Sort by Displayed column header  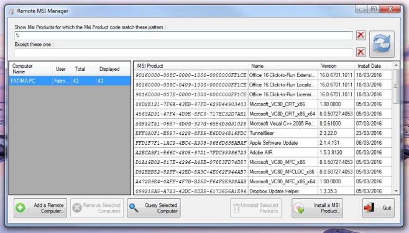coord(113,68)
